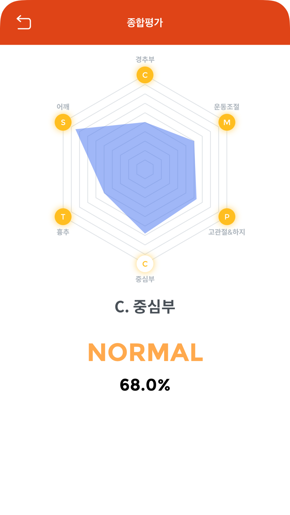The image size is (290, 515).
Task: Select the M node for 운동조절
Action: (x=227, y=122)
